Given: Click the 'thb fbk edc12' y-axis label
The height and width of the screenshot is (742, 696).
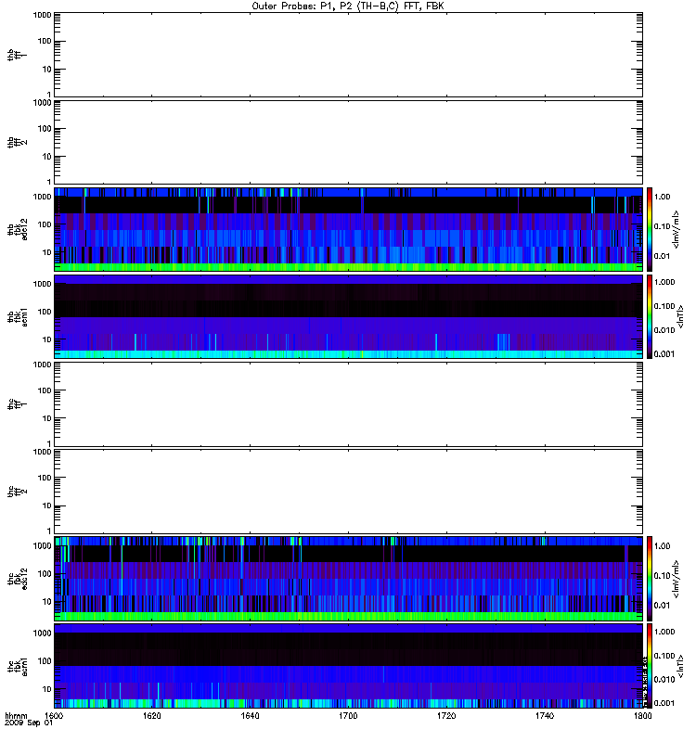Looking at the screenshot, I should (x=17, y=229).
